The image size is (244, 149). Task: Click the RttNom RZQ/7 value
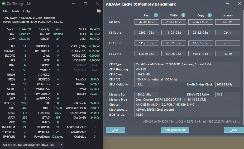point(94,84)
